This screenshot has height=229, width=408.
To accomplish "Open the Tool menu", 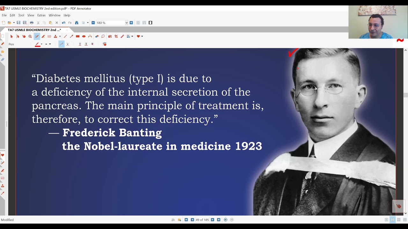I will [x=21, y=15].
